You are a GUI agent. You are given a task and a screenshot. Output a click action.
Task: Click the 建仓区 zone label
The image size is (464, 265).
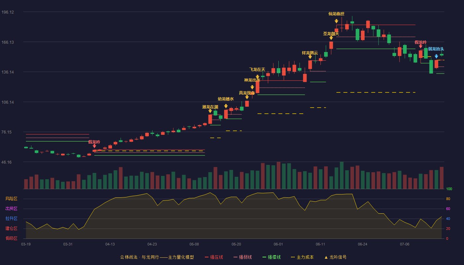click(x=11, y=229)
